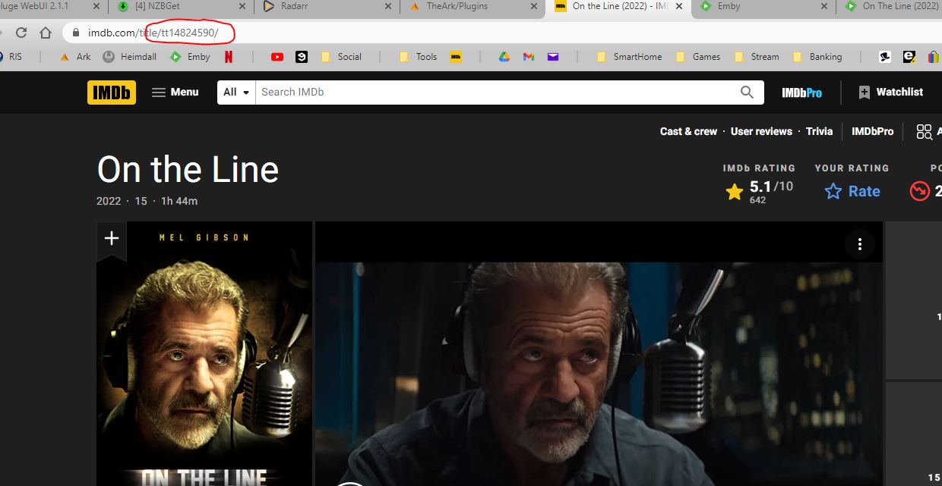Open the three-dot menu on video
The image size is (942, 486).
tap(859, 244)
